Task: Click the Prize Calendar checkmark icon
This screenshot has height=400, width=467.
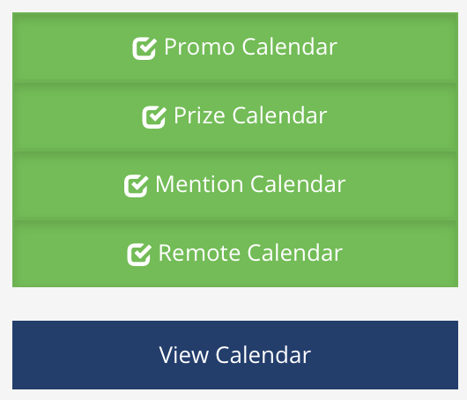Action: pyautogui.click(x=154, y=117)
